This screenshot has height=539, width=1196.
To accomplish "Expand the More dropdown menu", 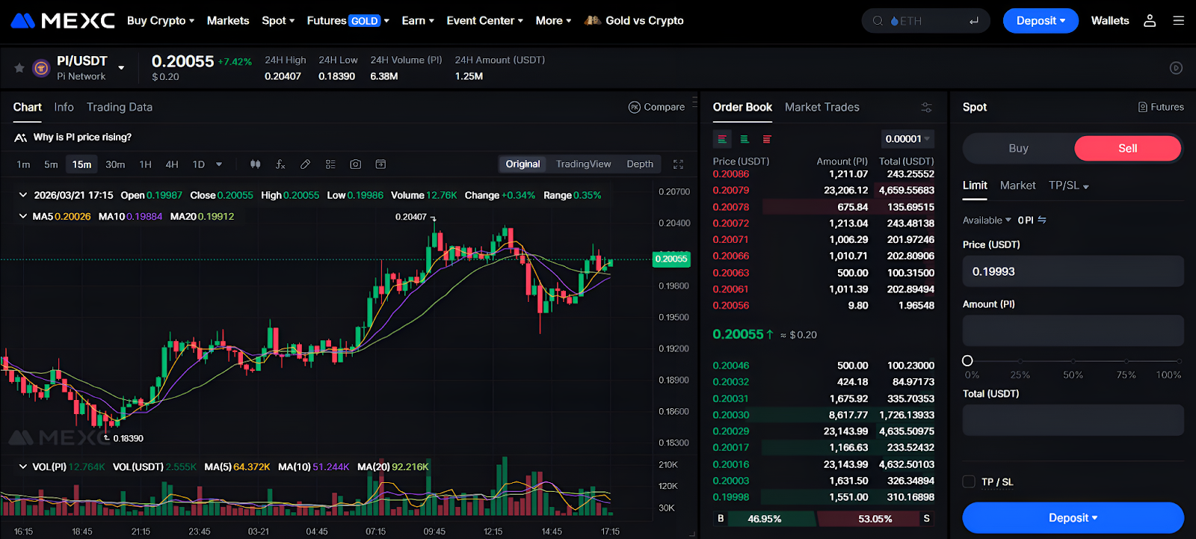I will (x=553, y=20).
